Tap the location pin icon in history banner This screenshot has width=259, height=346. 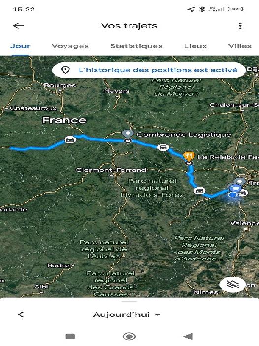pyautogui.click(x=65, y=70)
